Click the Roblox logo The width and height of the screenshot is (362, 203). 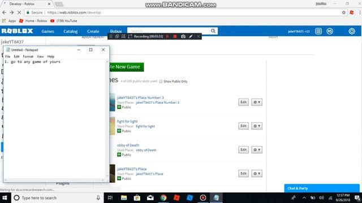[x=18, y=31]
